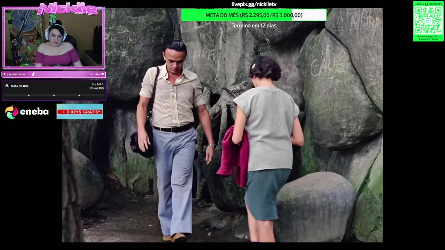Viewport: 445px width, 250px height.
Task: Click the livepix.gg/nickiietv label above the QR code
Action: tap(428, 4)
